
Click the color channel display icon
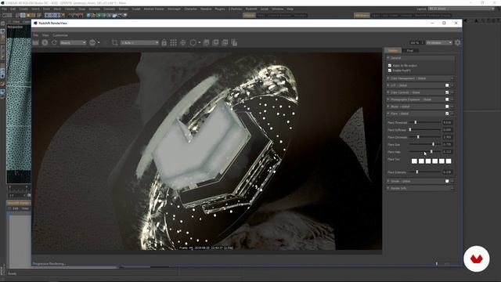pos(92,42)
